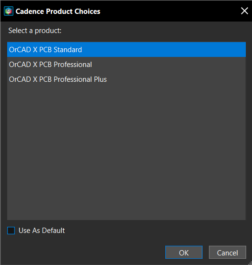Image resolution: width=252 pixels, height=265 pixels.
Task: Click Cancel to abort product selection
Action: click(x=228, y=253)
